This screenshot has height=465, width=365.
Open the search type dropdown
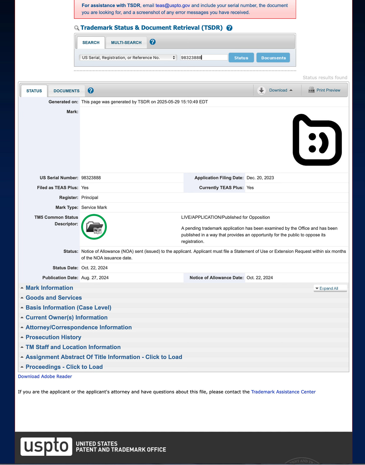click(128, 58)
